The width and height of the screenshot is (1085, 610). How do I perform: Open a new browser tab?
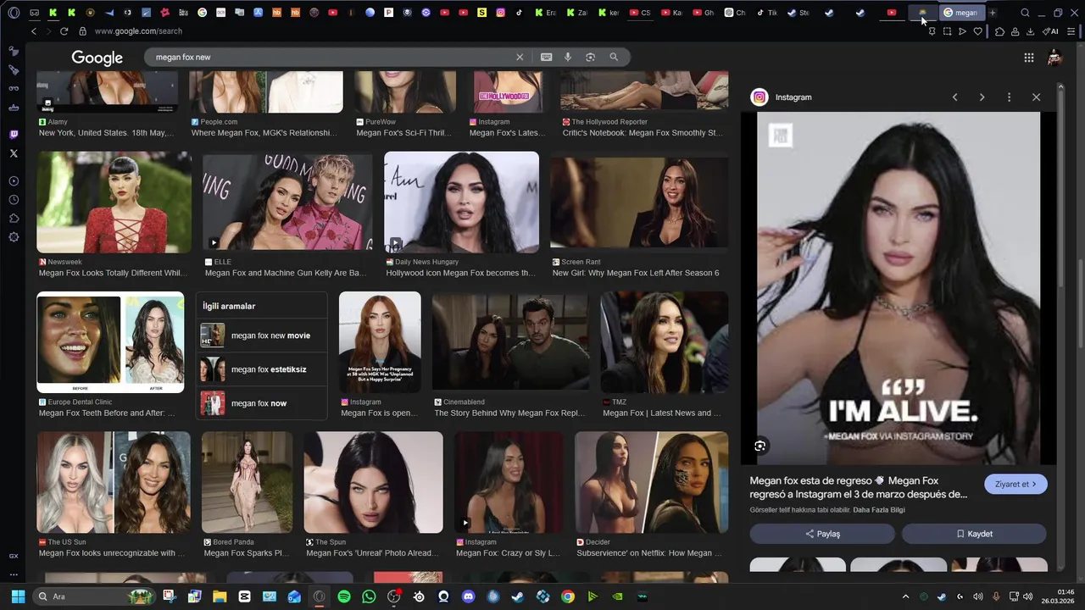tap(993, 13)
